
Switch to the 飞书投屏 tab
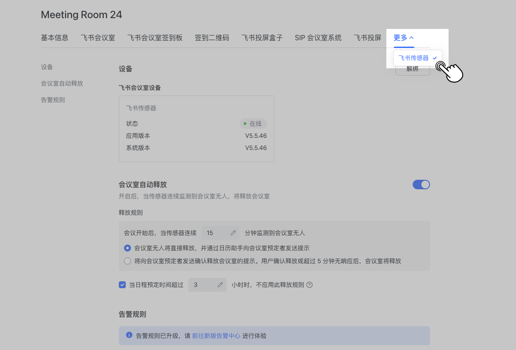tap(367, 38)
